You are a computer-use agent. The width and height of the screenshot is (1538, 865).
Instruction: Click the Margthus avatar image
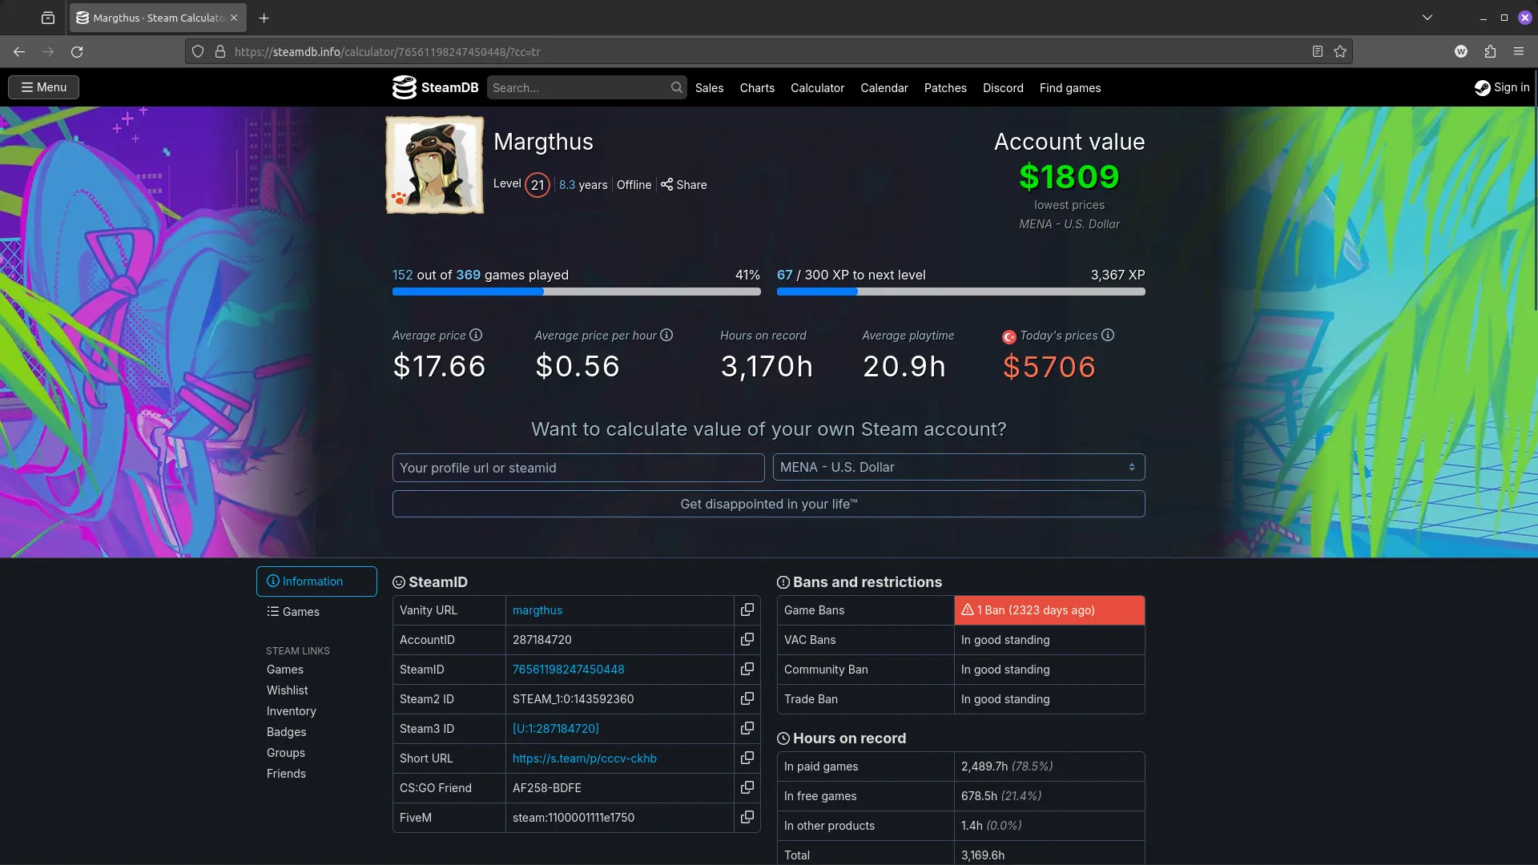(x=435, y=165)
